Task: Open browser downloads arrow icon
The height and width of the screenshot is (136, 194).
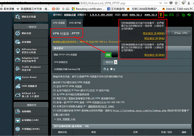Action: tap(189, 3)
